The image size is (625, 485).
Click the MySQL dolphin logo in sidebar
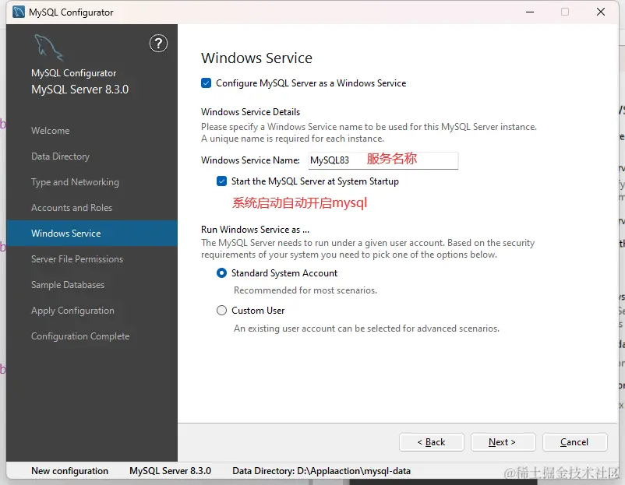click(x=48, y=47)
